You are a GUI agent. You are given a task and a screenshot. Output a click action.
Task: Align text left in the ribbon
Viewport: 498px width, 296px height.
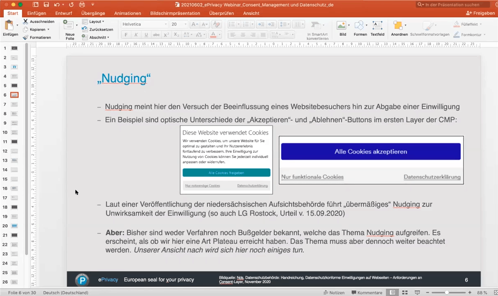coord(233,35)
